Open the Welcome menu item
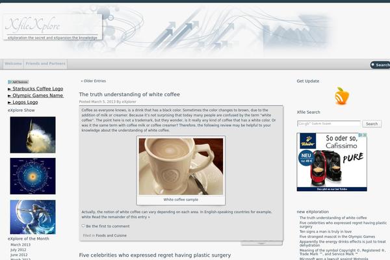Image resolution: width=390 pixels, height=260 pixels. coord(14,64)
